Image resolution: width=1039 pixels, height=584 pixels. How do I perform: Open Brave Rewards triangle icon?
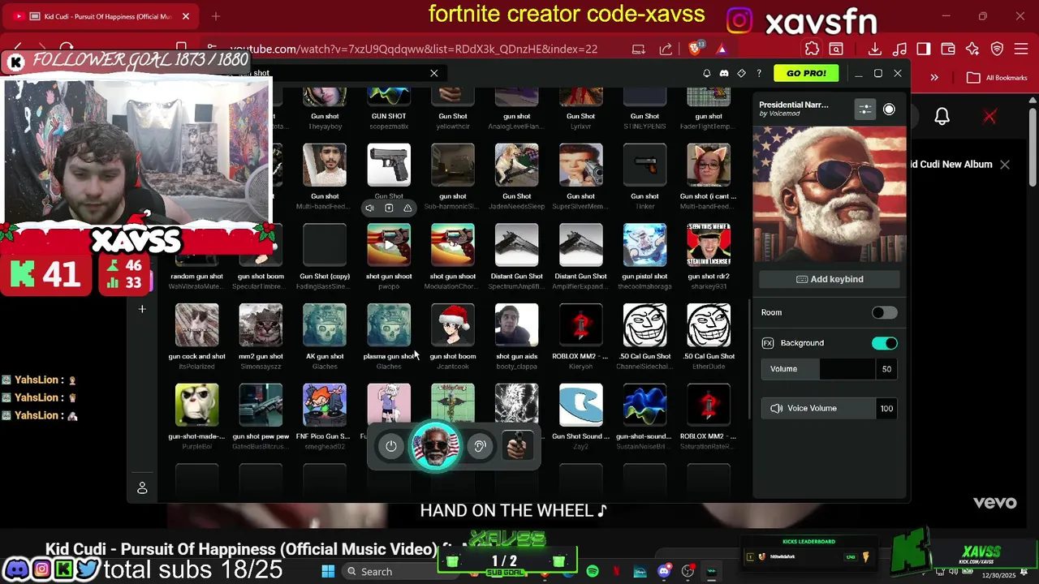pyautogui.click(x=721, y=49)
